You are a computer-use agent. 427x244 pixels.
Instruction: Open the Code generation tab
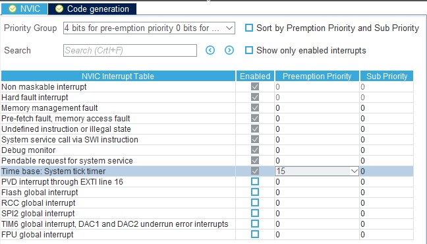(92, 9)
